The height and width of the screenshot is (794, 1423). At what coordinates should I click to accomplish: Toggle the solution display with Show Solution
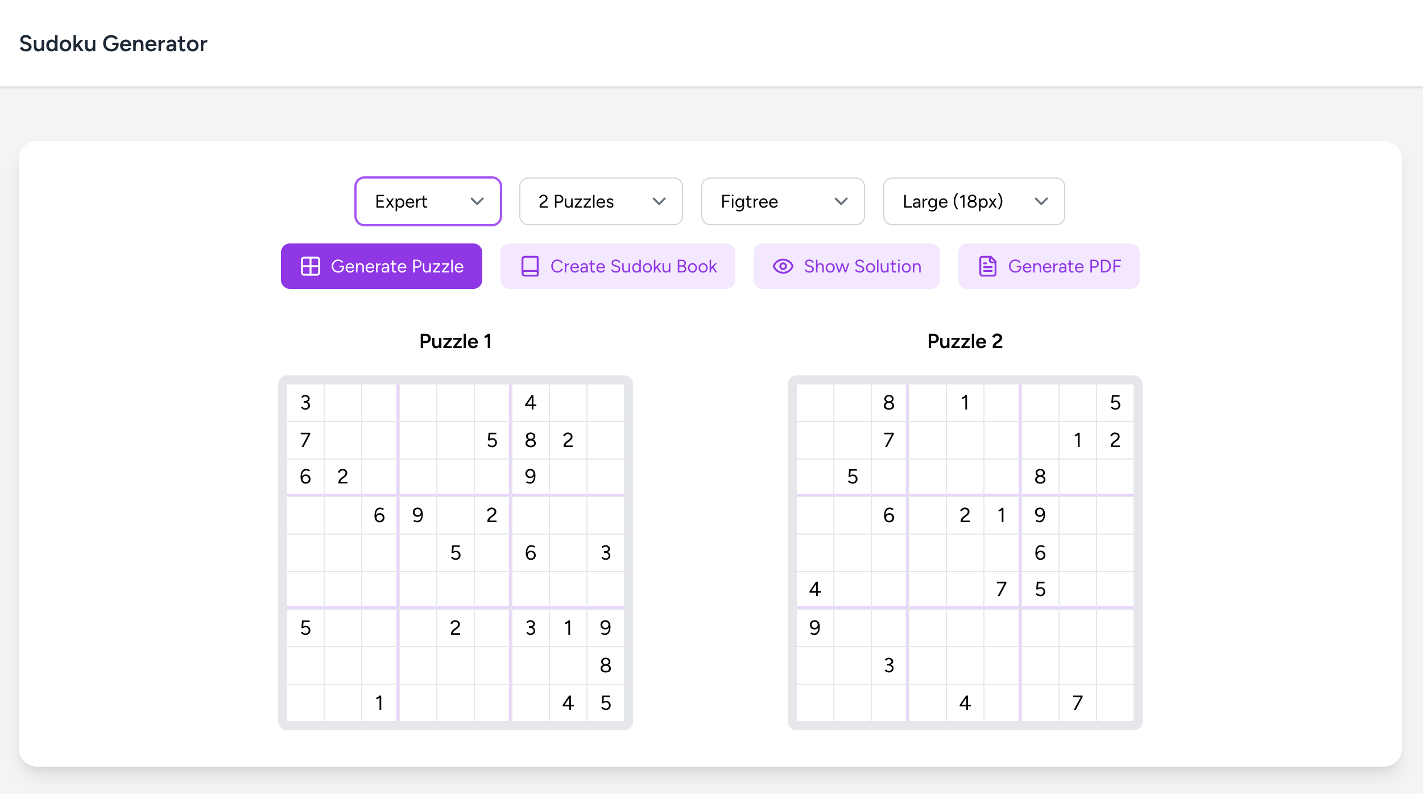846,266
